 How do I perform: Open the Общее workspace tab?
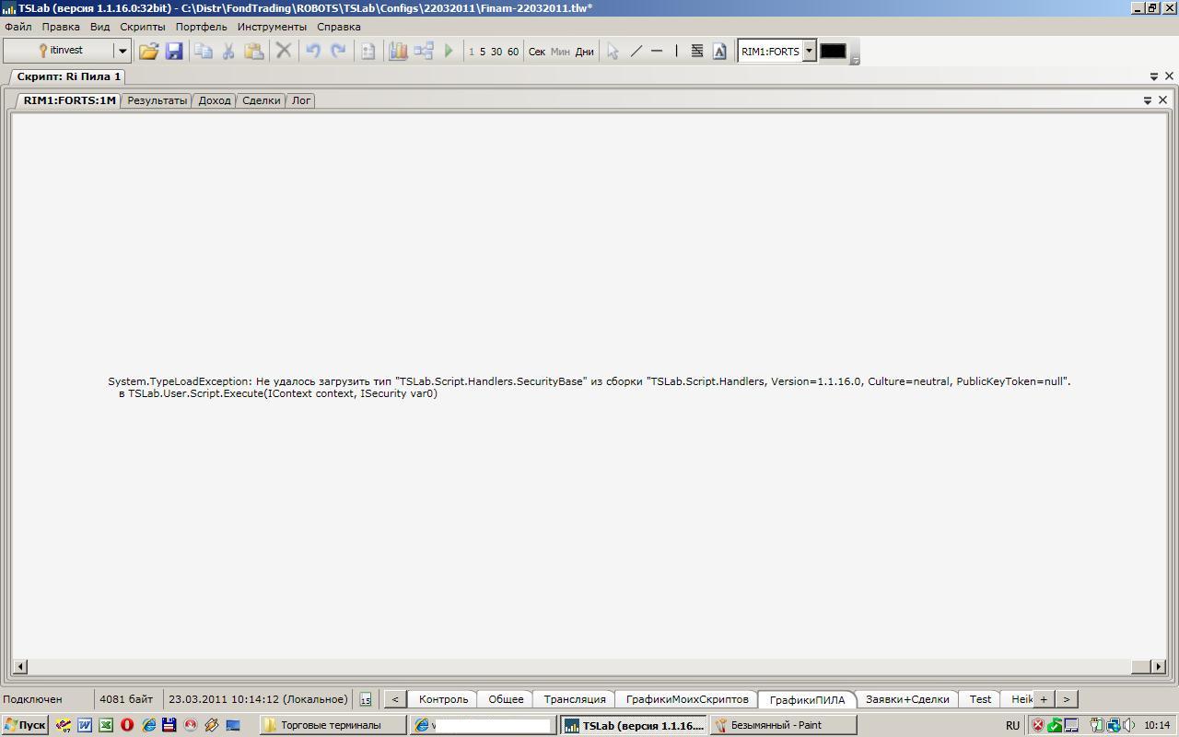pyautogui.click(x=506, y=699)
